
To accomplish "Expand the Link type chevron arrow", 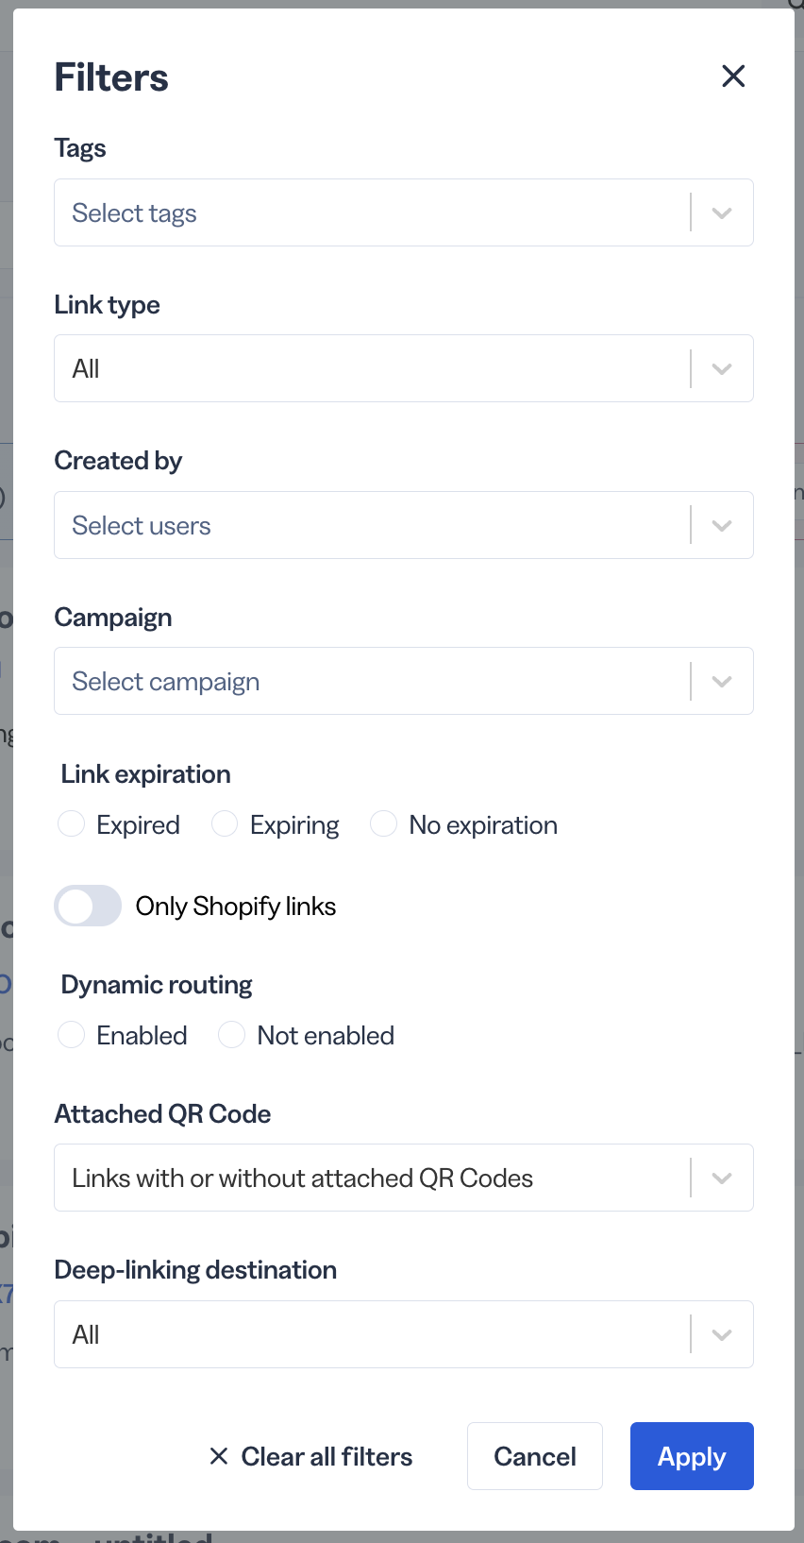I will tap(722, 369).
